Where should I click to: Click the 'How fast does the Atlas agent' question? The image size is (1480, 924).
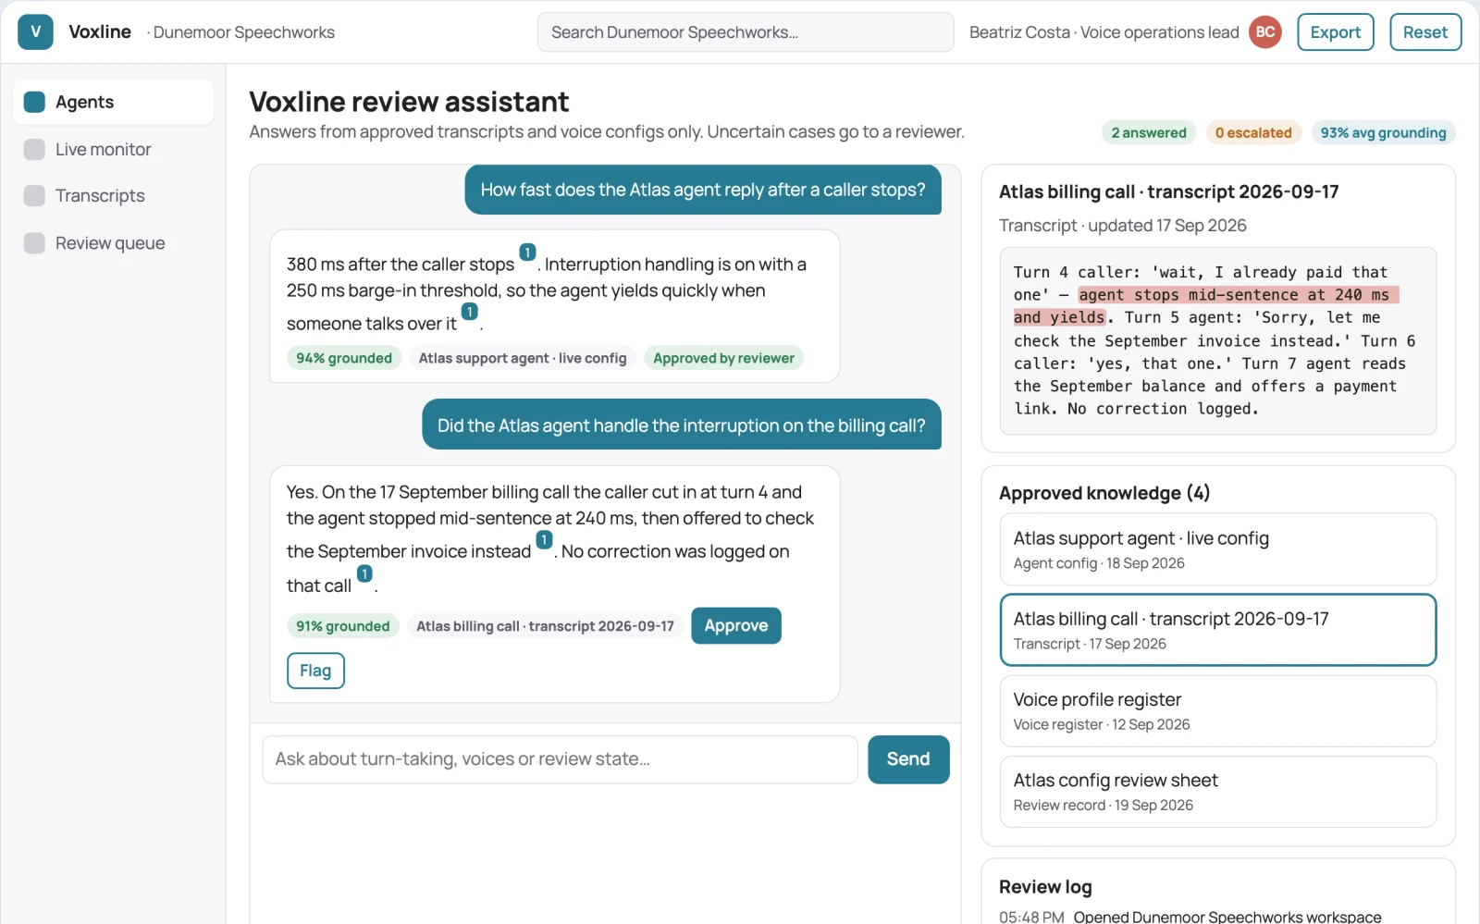[x=703, y=190]
